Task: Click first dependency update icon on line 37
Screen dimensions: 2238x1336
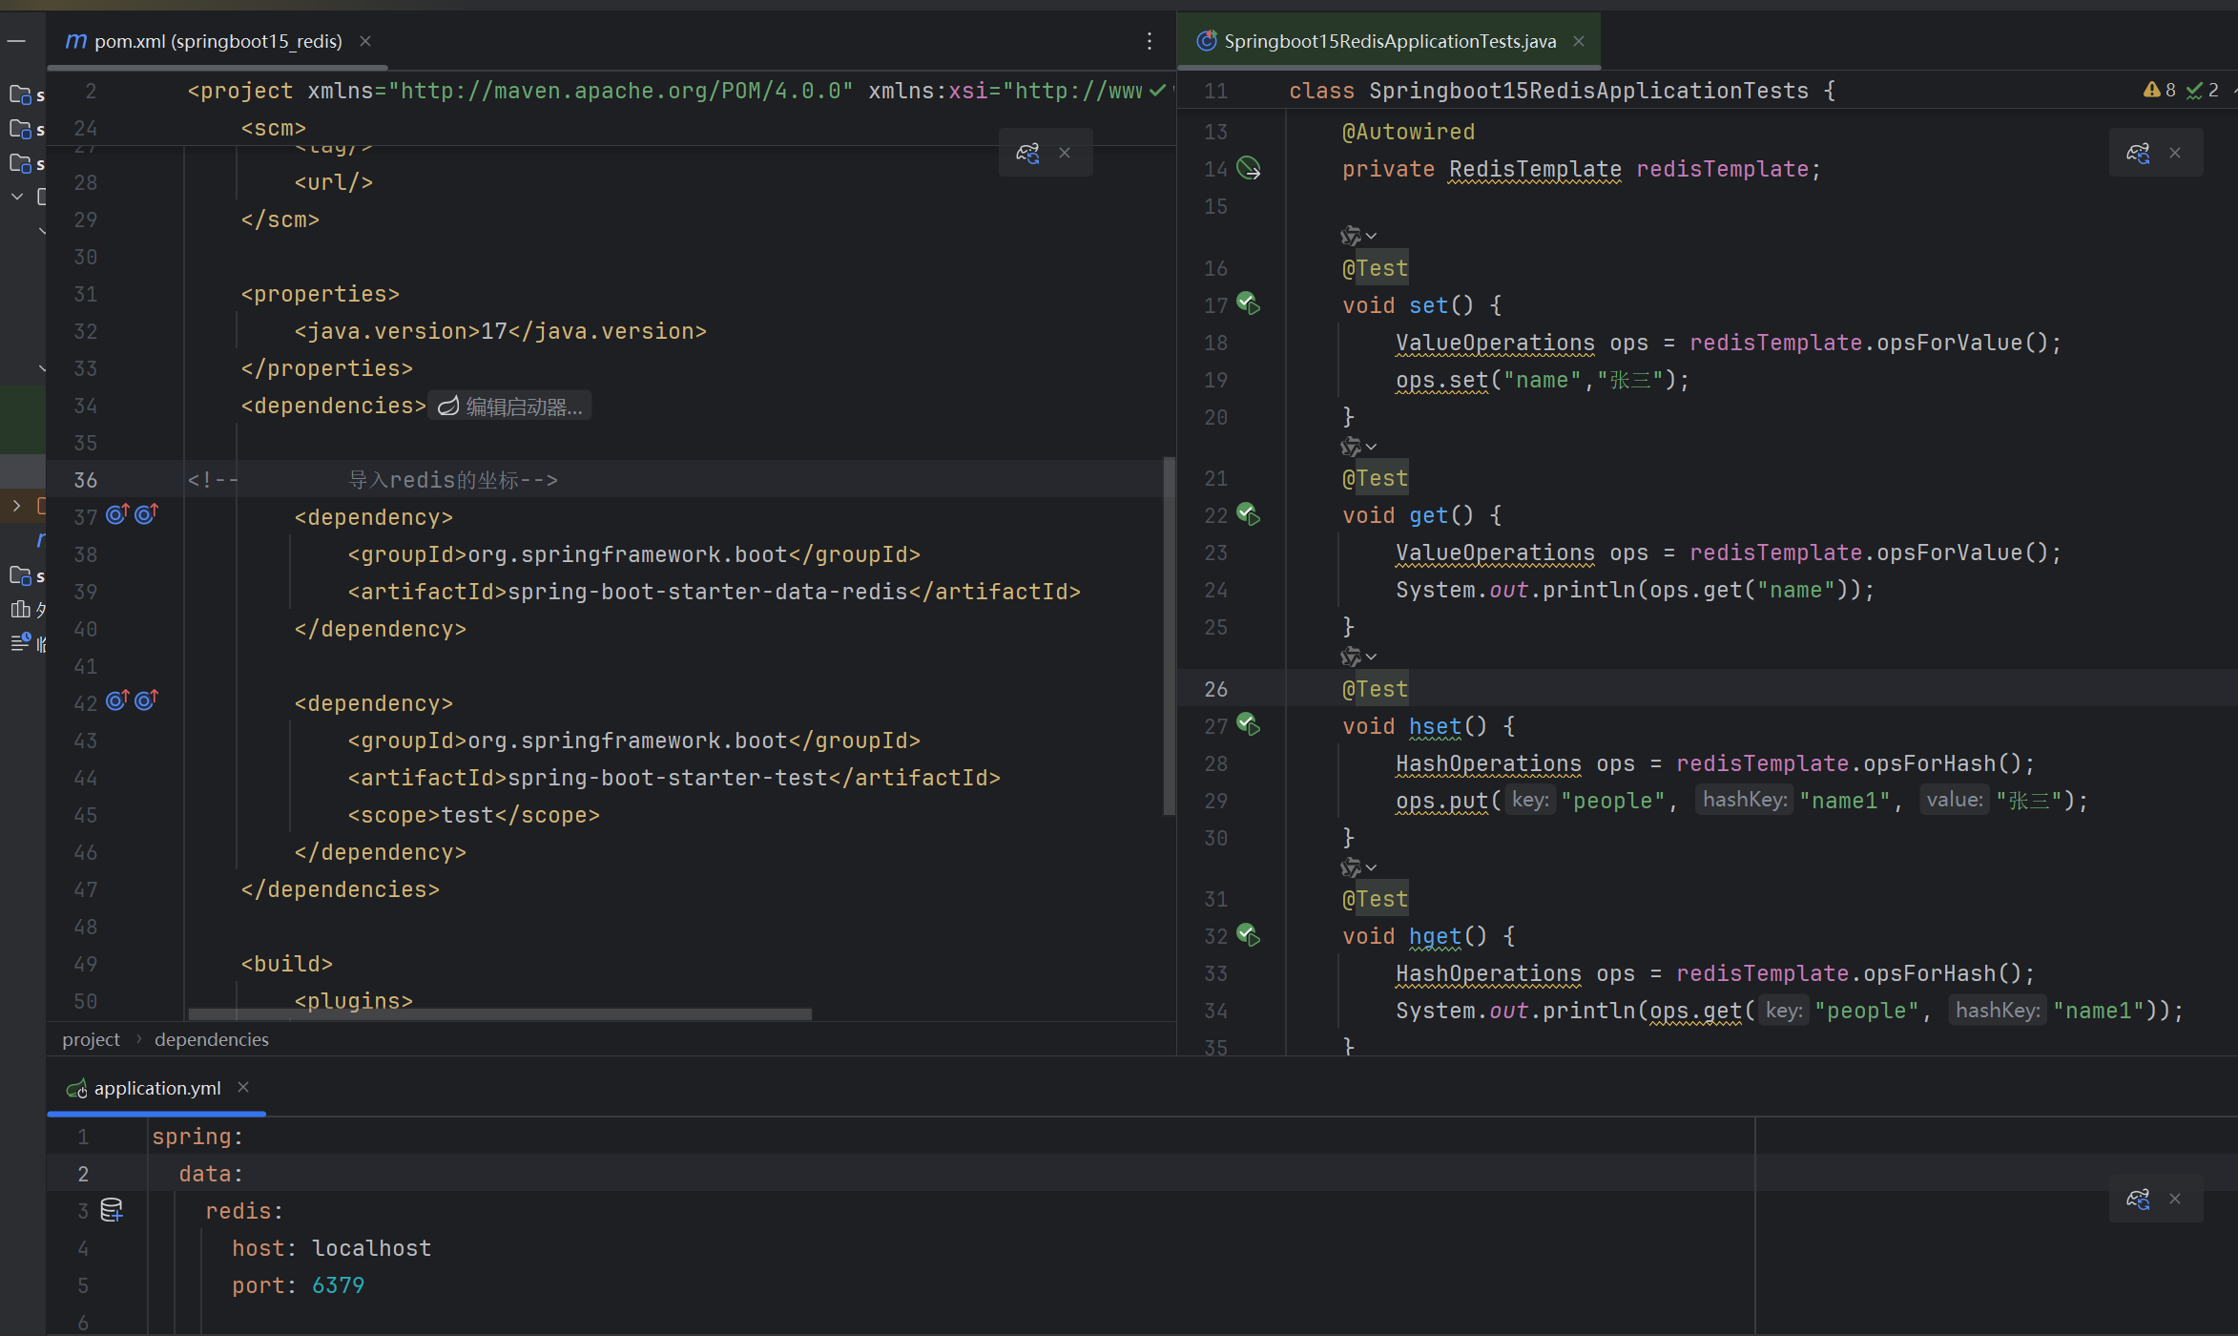Action: click(x=117, y=514)
